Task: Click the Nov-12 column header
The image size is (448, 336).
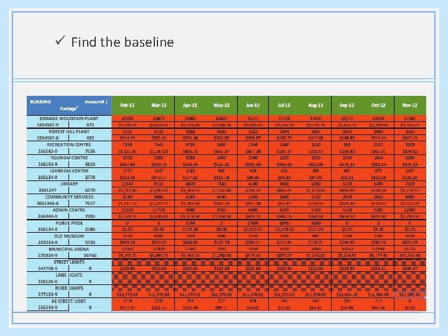Action: [409, 105]
